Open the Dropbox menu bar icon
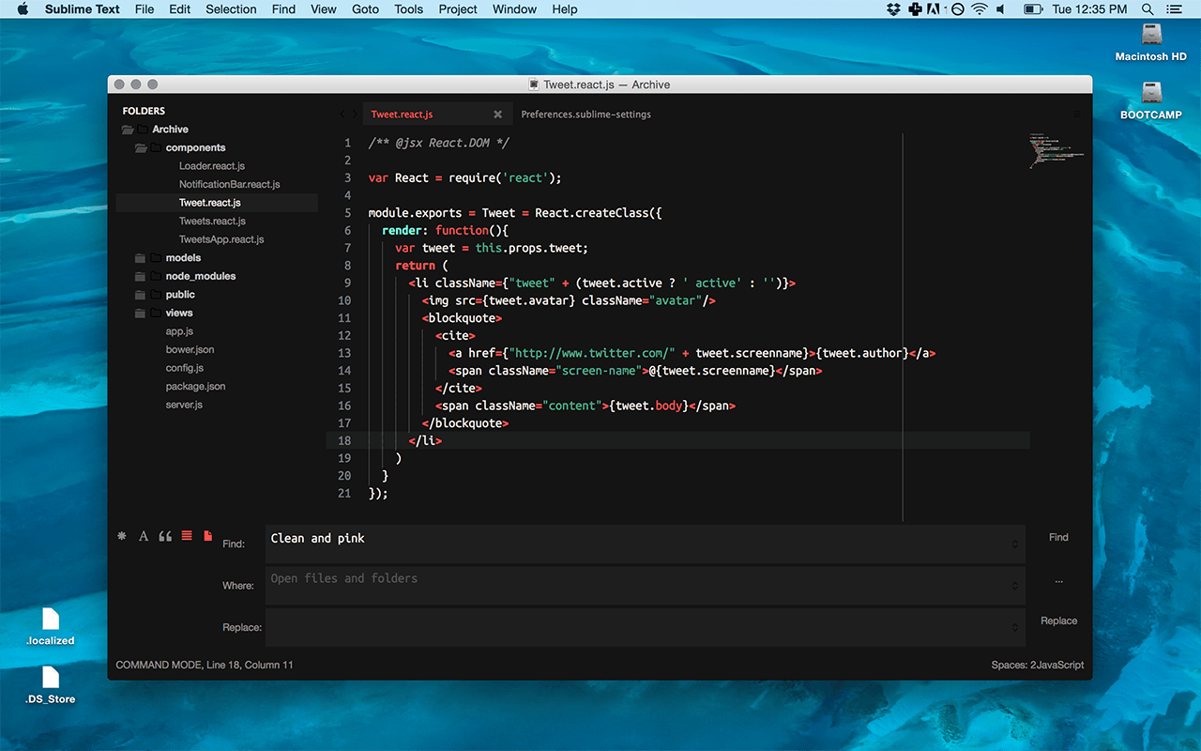1201x751 pixels. click(893, 9)
